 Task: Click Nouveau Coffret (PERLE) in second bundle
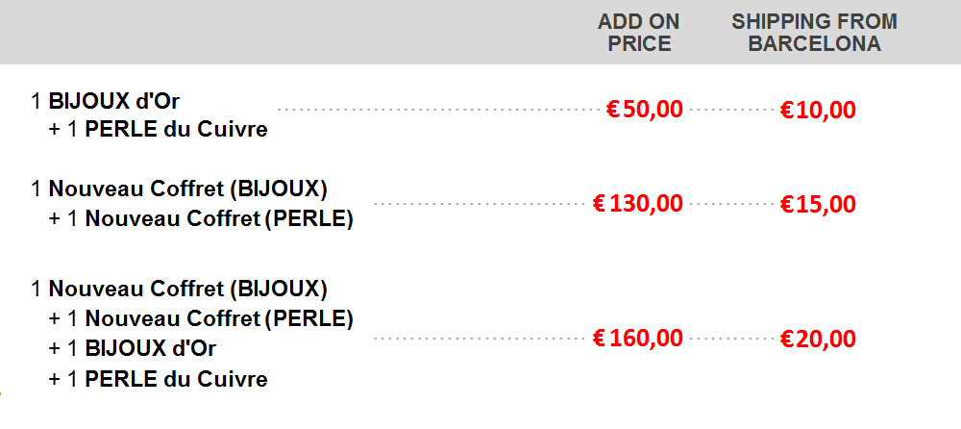[219, 218]
